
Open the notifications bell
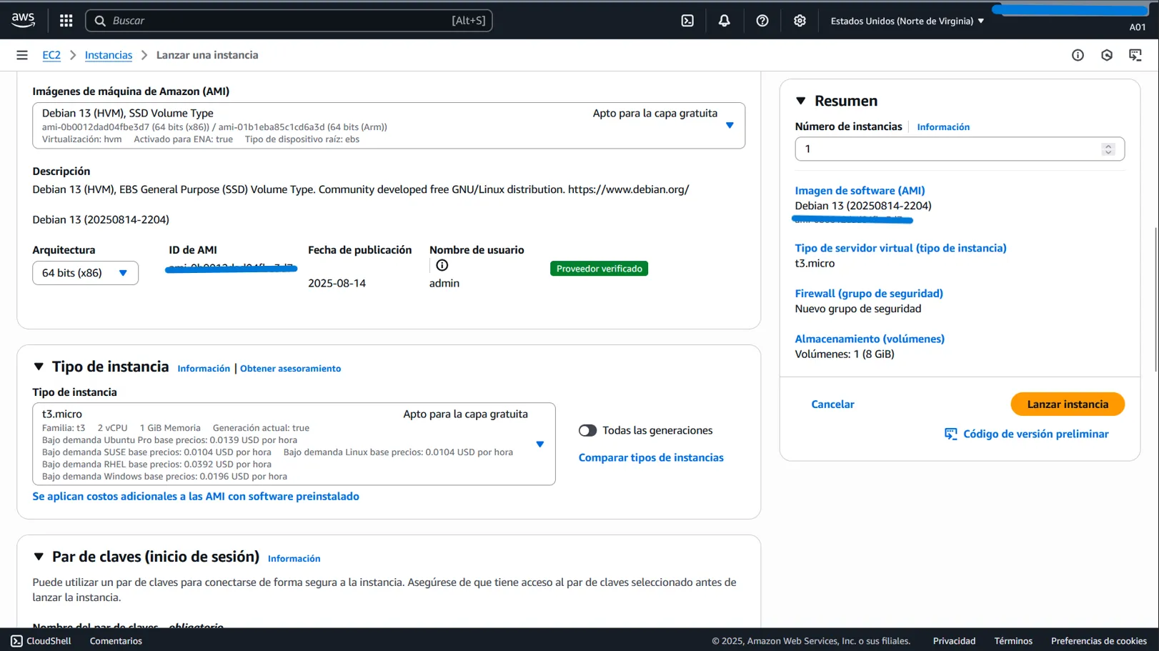(x=724, y=21)
